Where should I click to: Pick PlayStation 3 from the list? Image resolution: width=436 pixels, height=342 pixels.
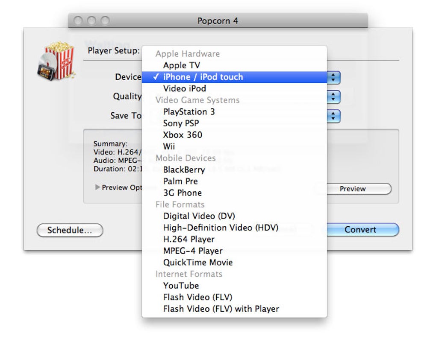coord(234,112)
